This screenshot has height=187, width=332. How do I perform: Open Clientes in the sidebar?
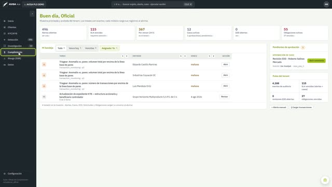pos(18,27)
